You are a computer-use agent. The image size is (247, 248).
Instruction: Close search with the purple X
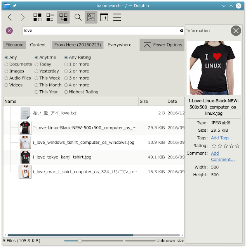(x=9, y=31)
